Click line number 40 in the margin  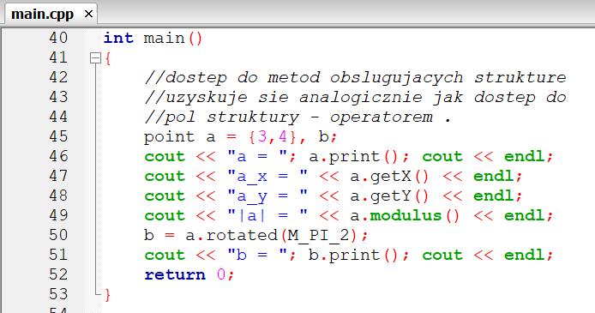58,38
